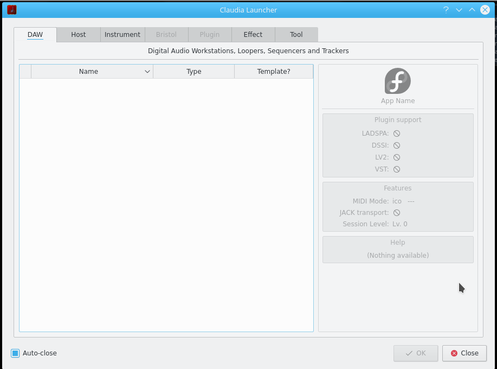497x369 pixels.
Task: Click the App Name logo
Action: 397,80
